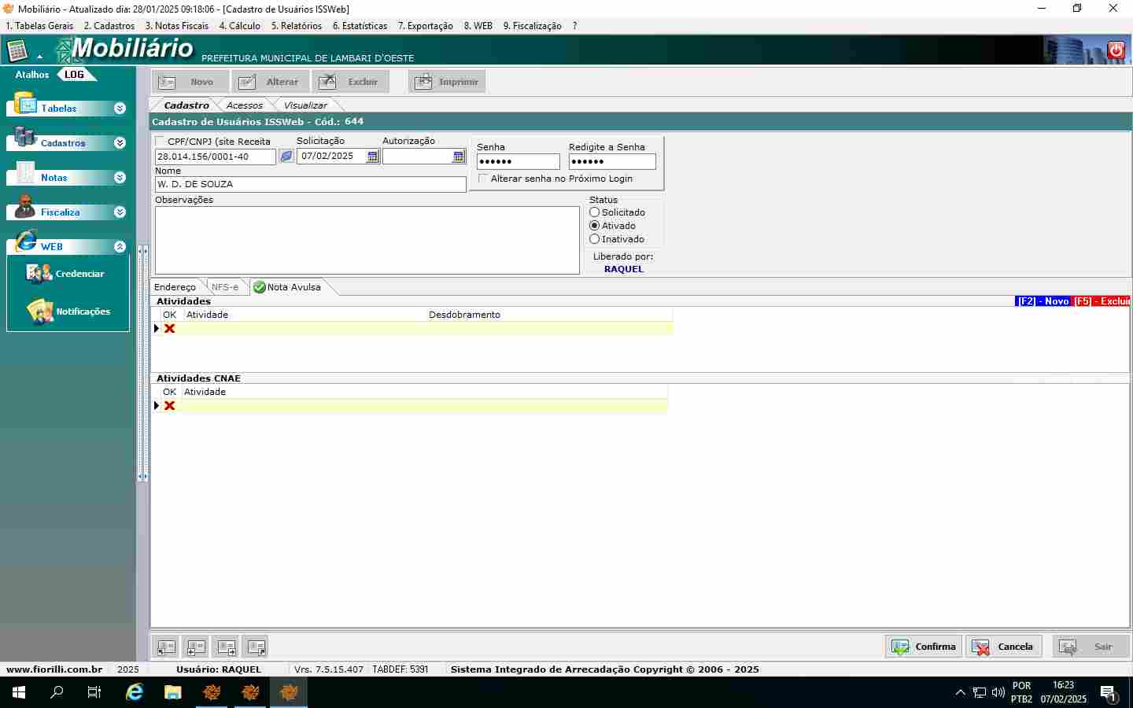Select the Inativado status radio button
The width and height of the screenshot is (1133, 708).
(x=595, y=239)
